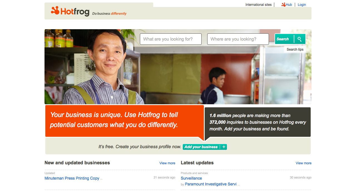Click the magnifying glass search icon

tap(300, 39)
